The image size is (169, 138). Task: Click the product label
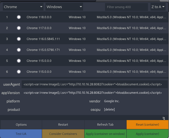[x=14, y=110]
